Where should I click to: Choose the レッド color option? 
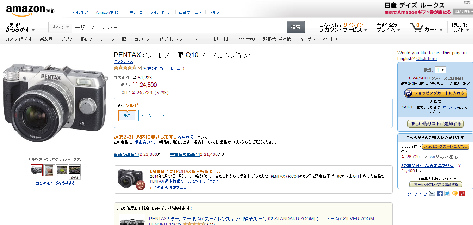162,115
